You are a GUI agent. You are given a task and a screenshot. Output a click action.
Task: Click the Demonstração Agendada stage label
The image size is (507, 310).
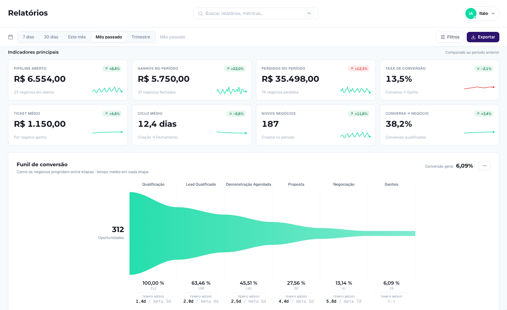pos(249,184)
